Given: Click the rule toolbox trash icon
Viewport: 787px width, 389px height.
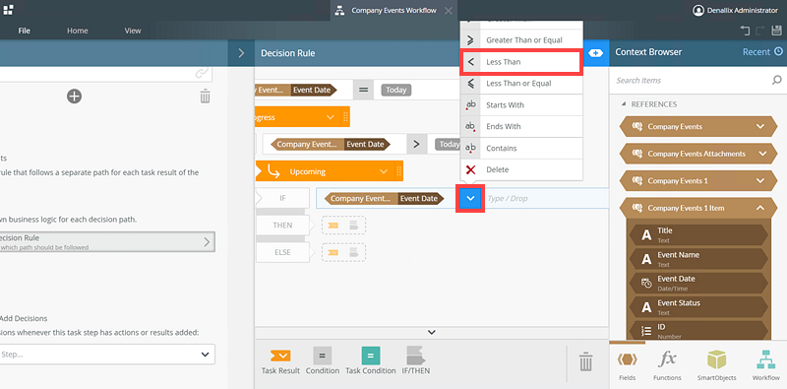Looking at the screenshot, I should [x=585, y=361].
